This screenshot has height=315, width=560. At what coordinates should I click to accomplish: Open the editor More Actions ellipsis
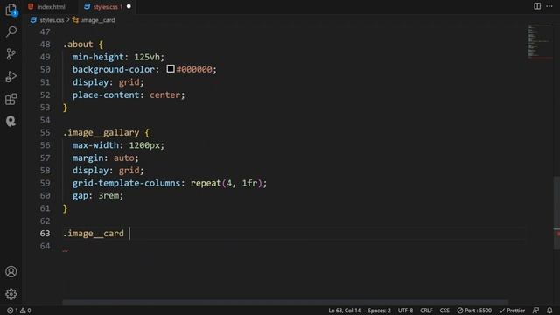pyautogui.click(x=549, y=6)
